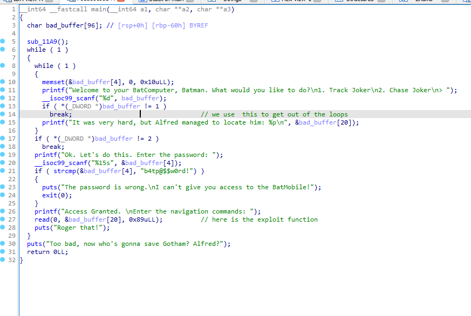471x316 pixels.
Task: Switch to the Stack of main tab
Action: (x=166, y=1)
